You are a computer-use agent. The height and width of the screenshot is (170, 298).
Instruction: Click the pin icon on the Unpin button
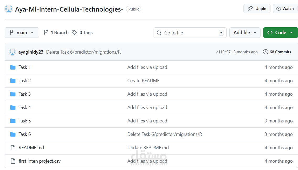click(251, 8)
